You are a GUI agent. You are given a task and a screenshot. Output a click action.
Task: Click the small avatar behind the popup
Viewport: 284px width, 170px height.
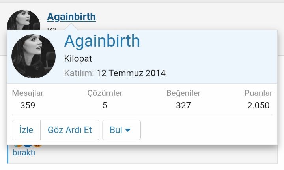[x=24, y=20]
